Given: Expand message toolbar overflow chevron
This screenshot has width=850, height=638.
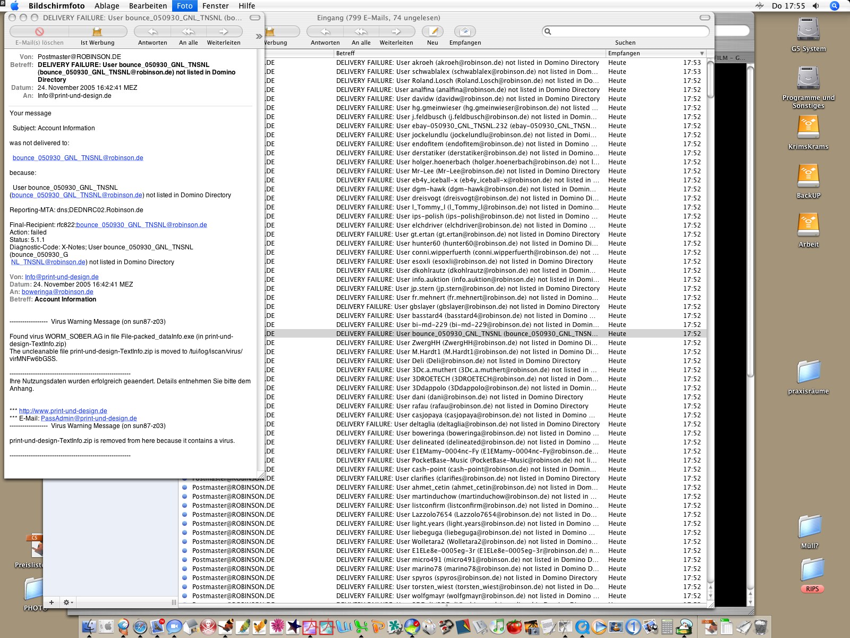Looking at the screenshot, I should pyautogui.click(x=259, y=37).
